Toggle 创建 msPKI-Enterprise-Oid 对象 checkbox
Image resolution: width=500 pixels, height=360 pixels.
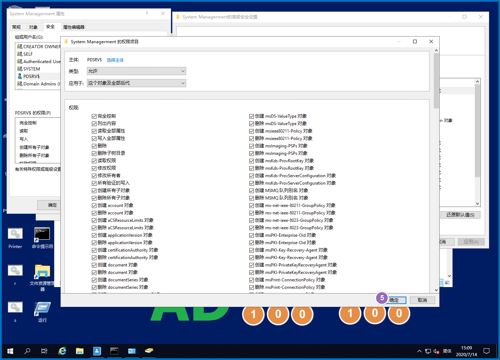(x=251, y=235)
